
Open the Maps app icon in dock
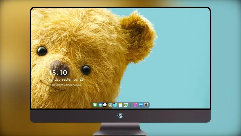click(x=110, y=105)
